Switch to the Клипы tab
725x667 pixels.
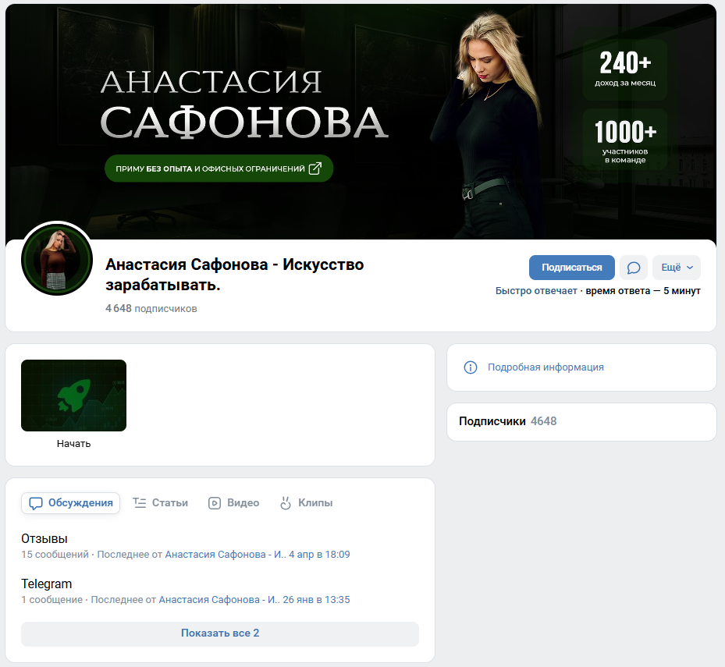(x=307, y=503)
